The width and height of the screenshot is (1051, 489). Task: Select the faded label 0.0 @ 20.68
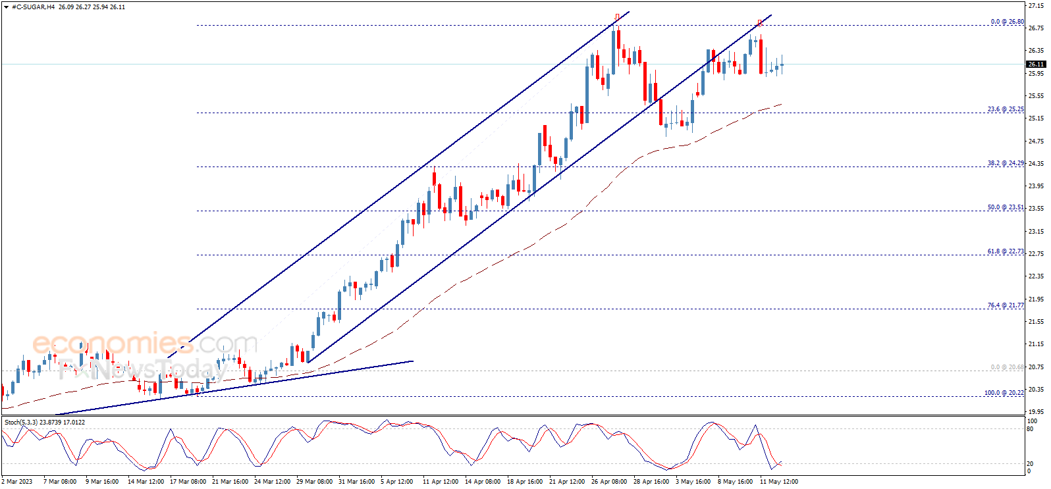click(x=1008, y=367)
